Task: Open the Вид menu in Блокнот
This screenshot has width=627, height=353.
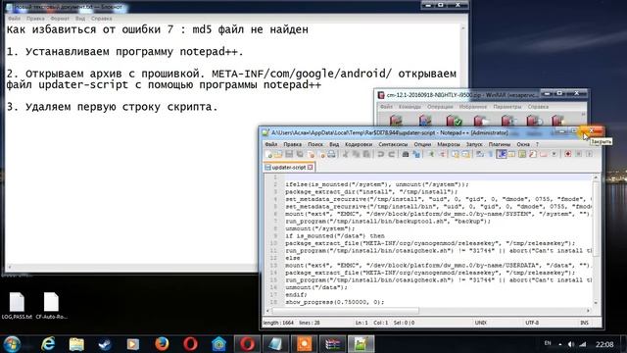Action: [x=80, y=19]
